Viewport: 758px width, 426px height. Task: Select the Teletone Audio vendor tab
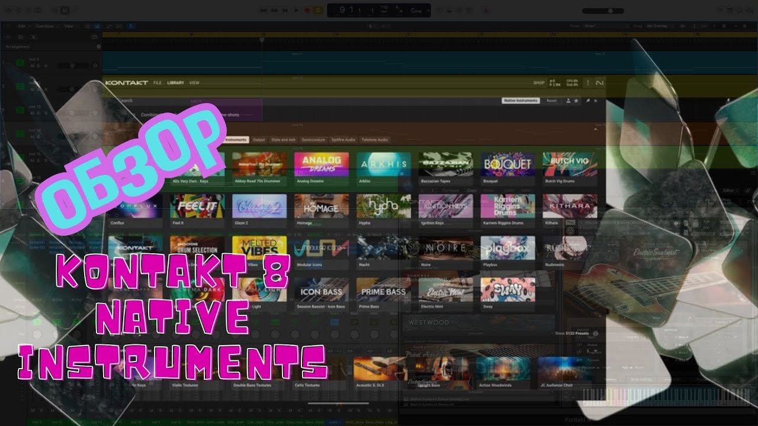point(374,140)
